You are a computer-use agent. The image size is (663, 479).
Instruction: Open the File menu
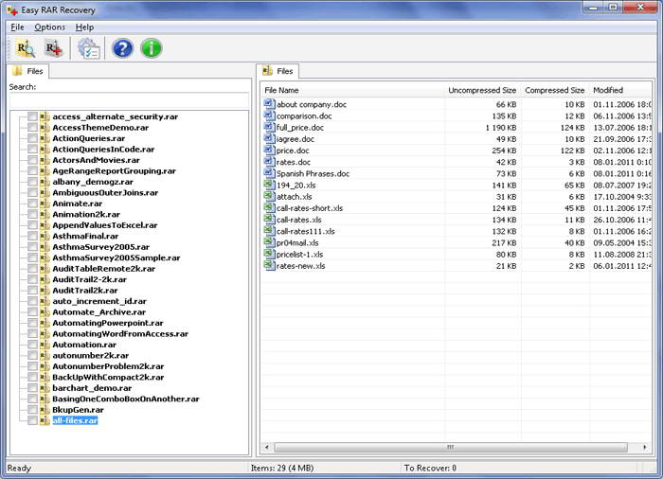click(x=17, y=27)
